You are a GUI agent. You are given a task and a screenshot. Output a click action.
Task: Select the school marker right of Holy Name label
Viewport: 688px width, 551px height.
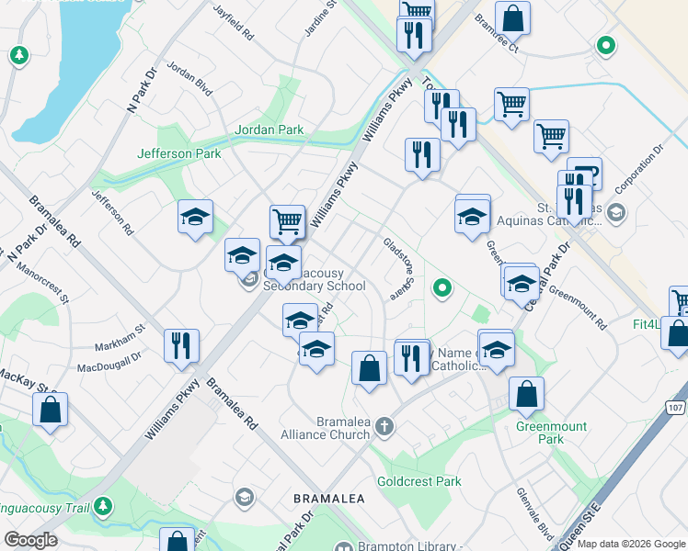(x=497, y=354)
